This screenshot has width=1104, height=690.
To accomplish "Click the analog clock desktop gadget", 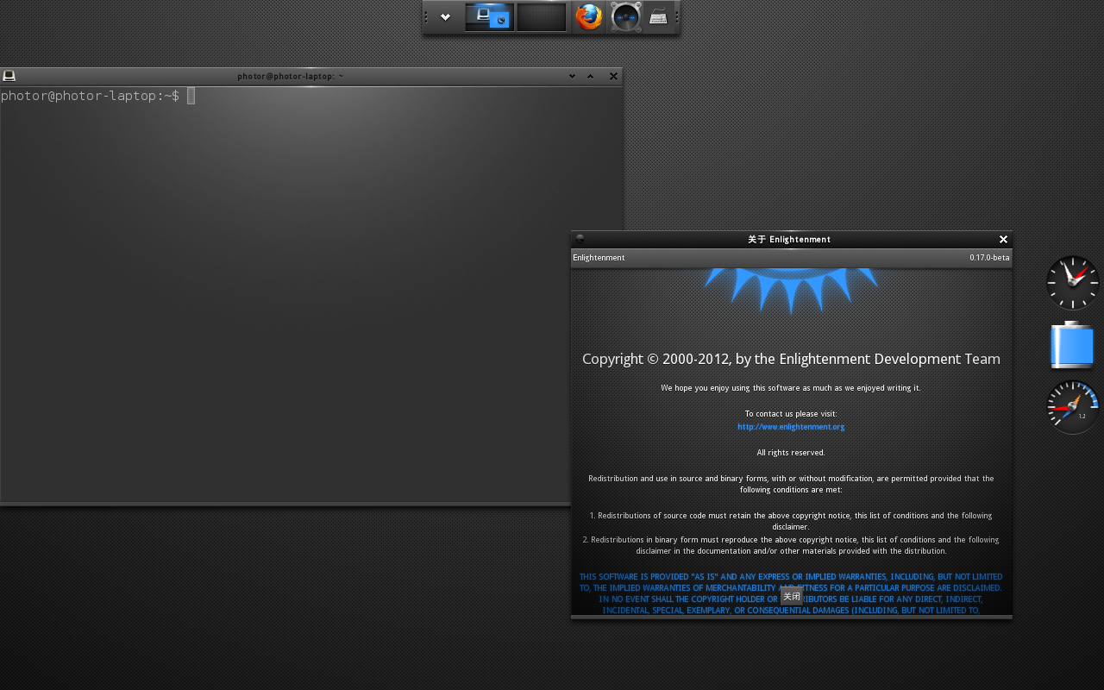I will [1072, 282].
